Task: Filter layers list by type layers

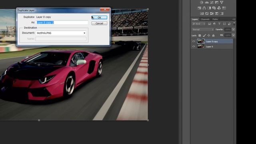Action: (x=219, y=24)
